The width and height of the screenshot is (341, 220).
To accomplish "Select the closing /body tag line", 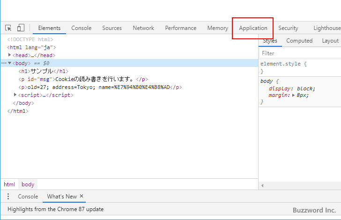I will coord(23,103).
